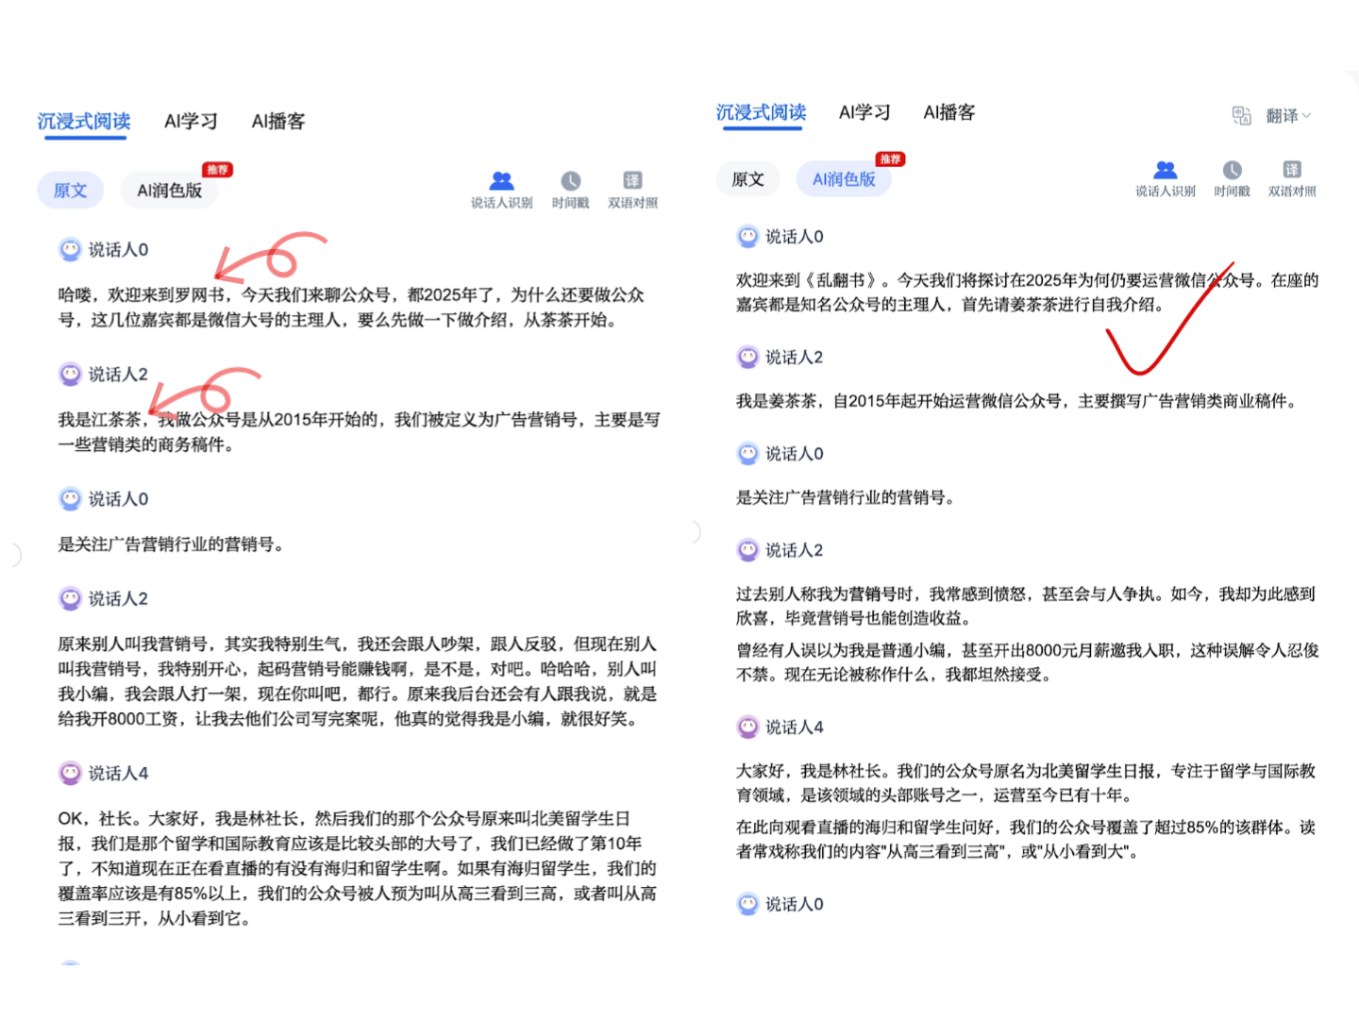Click 说话人0 avatar above 哈喽，欢迎来到罗网书
The image size is (1359, 1019).
71,250
